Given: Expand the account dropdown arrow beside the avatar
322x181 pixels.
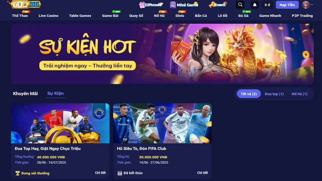Looking at the screenshot, I should coord(312,4).
